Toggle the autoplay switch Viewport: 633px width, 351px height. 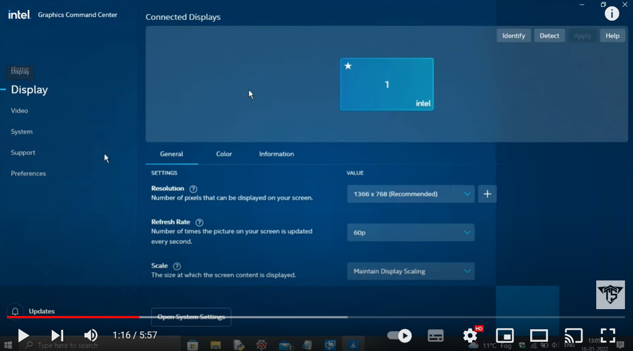tap(399, 335)
